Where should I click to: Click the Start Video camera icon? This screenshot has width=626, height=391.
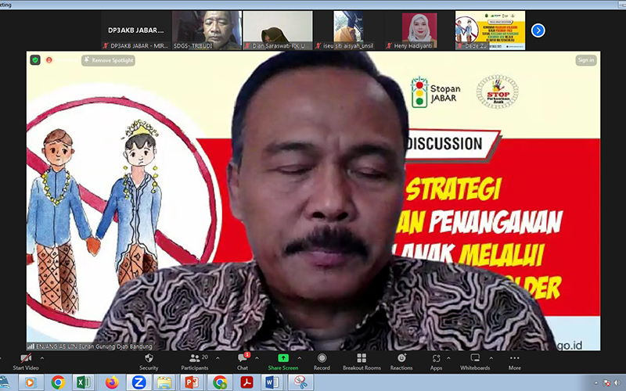pyautogui.click(x=25, y=359)
